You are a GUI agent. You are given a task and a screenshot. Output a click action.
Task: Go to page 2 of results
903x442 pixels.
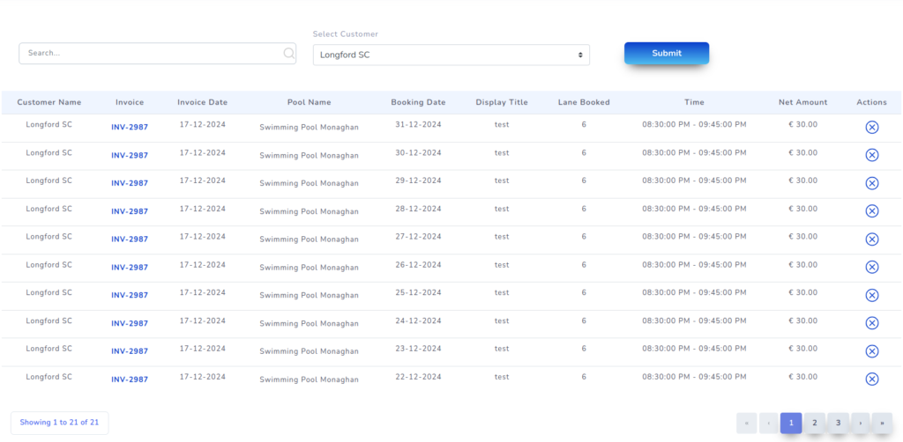pyautogui.click(x=815, y=424)
